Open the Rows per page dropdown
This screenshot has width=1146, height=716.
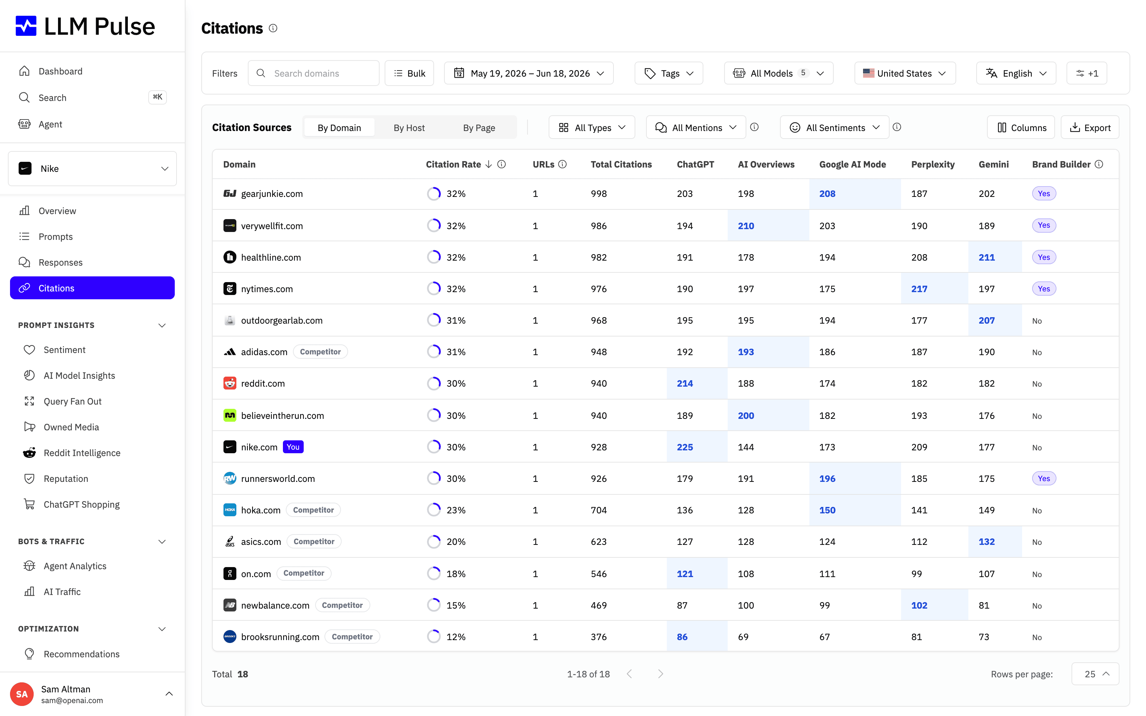point(1096,674)
